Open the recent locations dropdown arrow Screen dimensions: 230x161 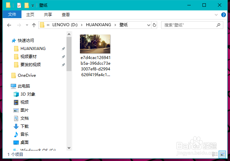click(27, 25)
